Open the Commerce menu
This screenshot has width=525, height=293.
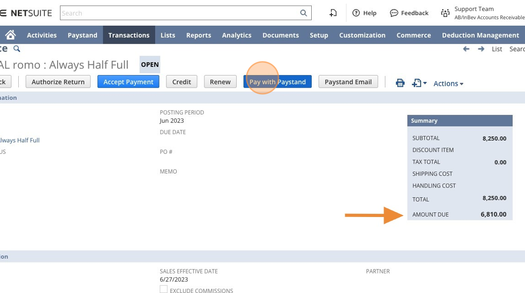click(413, 35)
